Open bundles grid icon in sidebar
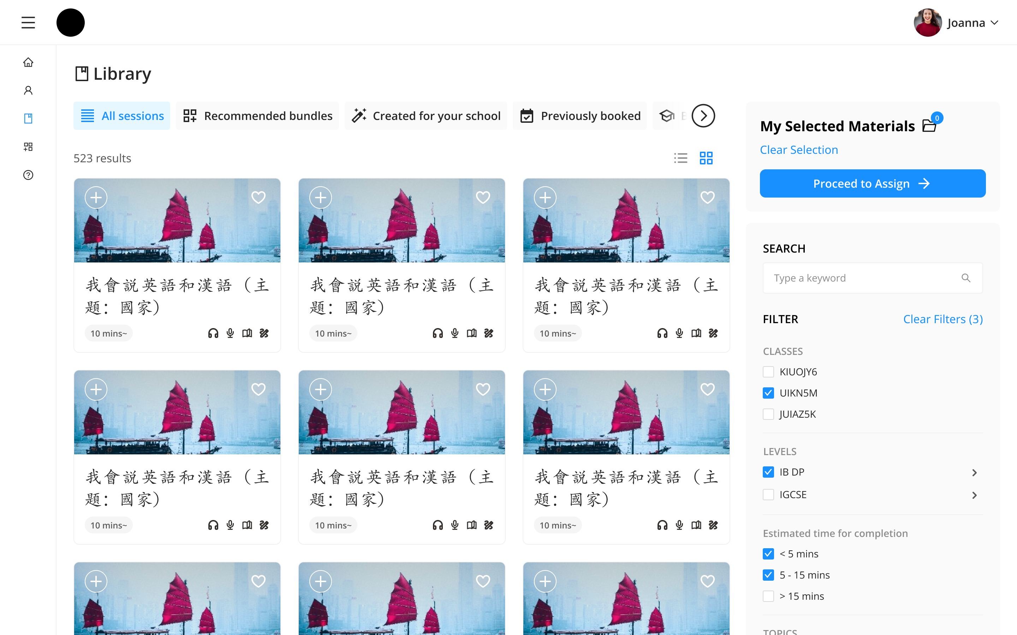 pos(28,146)
